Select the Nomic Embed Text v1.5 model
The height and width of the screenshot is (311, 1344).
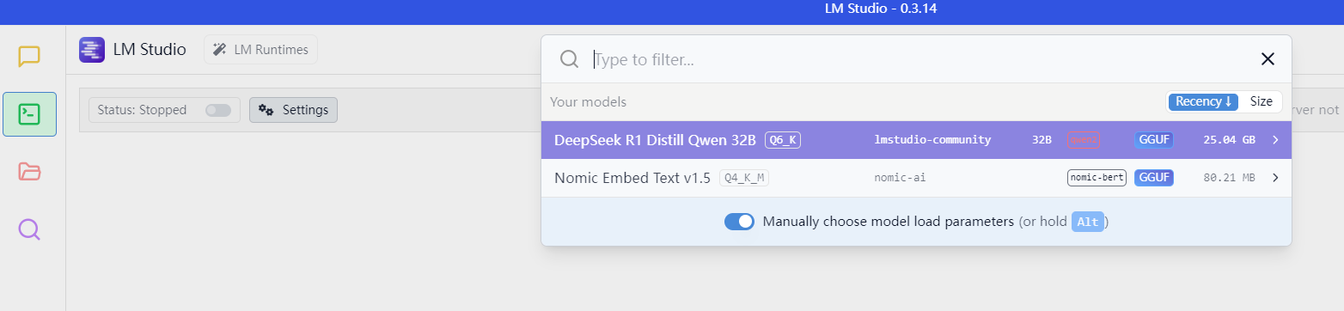(x=916, y=178)
